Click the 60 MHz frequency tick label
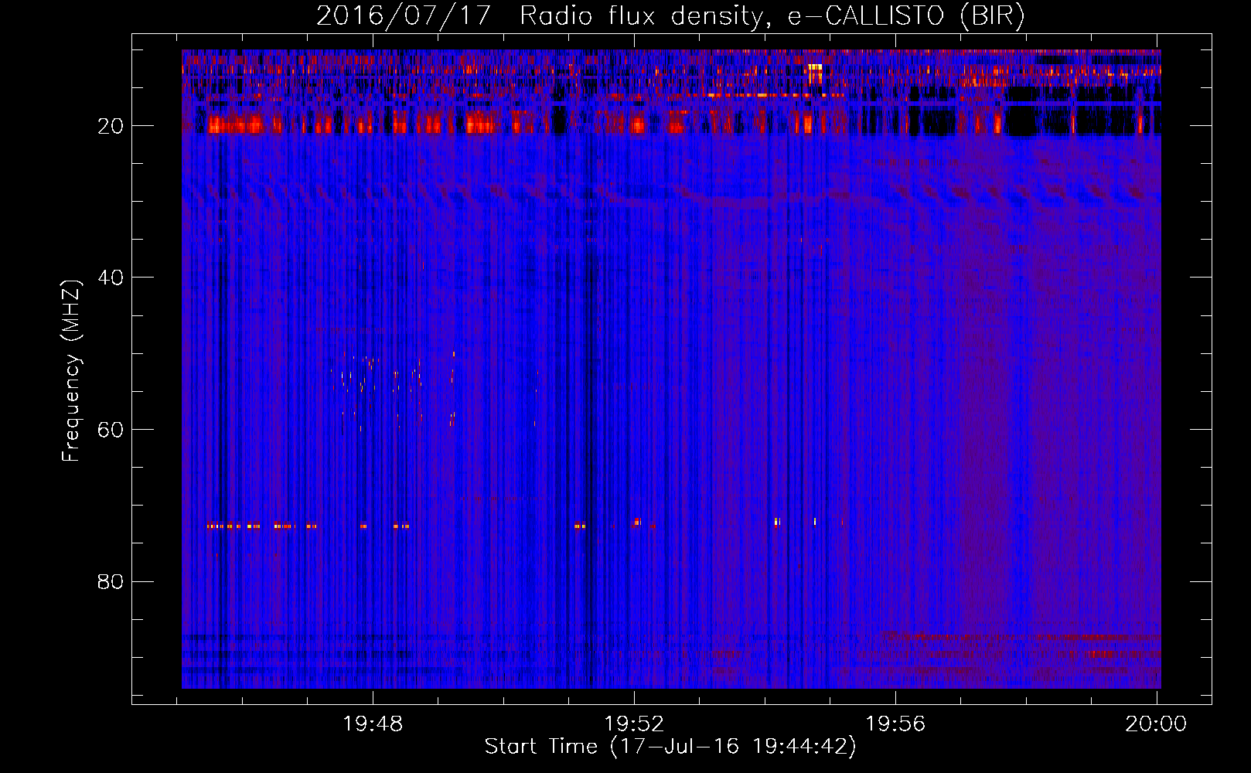Viewport: 1251px width, 773px height. tap(111, 430)
